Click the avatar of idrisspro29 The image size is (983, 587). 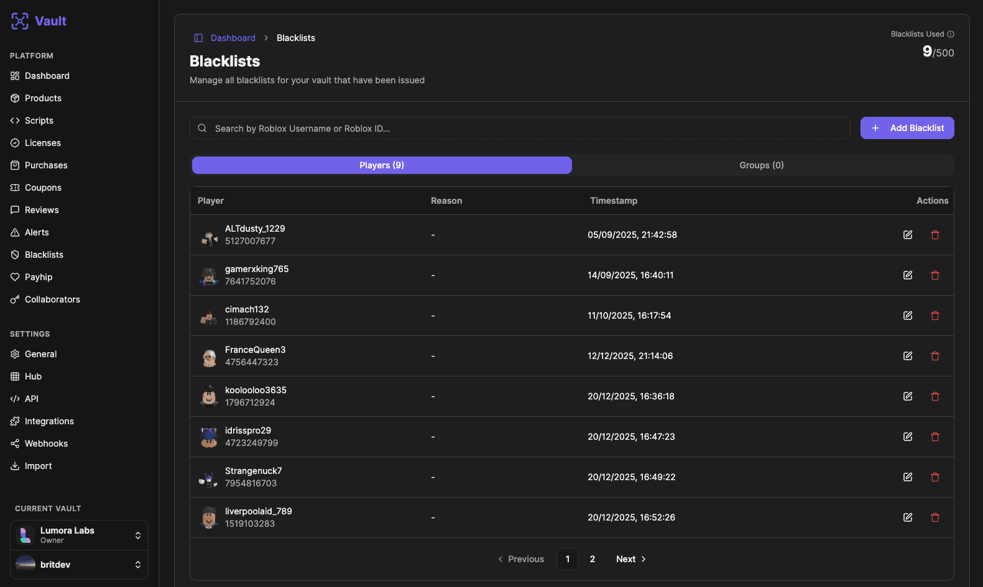(209, 437)
